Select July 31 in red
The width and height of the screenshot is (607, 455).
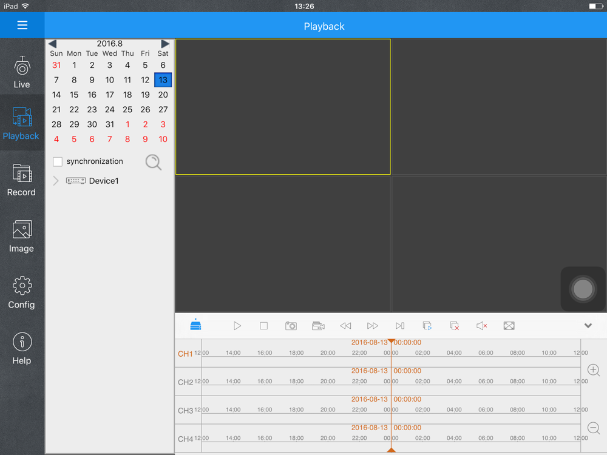[x=56, y=65]
